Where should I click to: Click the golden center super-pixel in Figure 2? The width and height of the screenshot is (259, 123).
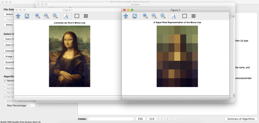click(x=177, y=56)
